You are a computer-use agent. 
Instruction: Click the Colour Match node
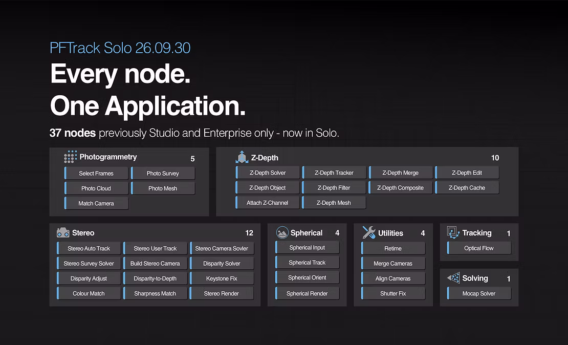click(89, 293)
